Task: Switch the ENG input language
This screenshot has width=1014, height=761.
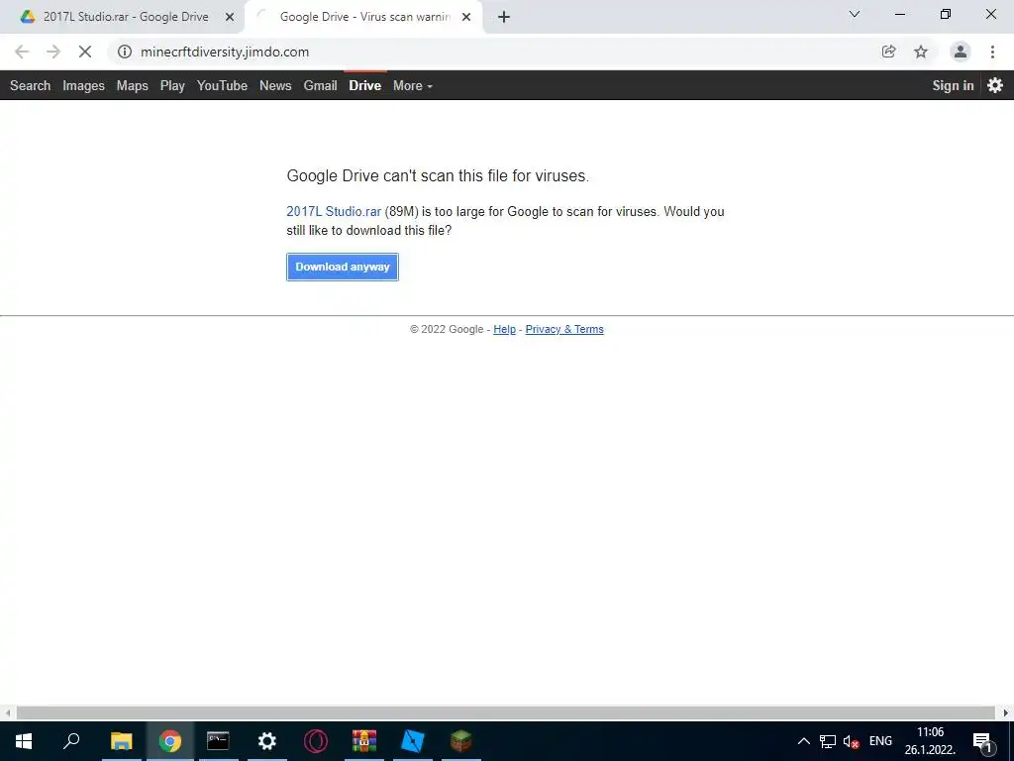Action: click(x=880, y=741)
